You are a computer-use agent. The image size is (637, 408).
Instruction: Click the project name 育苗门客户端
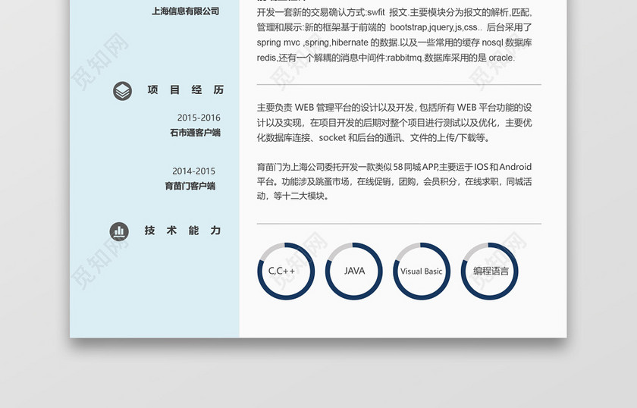[x=190, y=186]
